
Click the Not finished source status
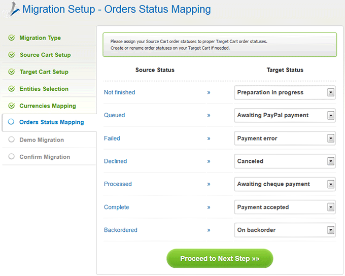click(119, 92)
